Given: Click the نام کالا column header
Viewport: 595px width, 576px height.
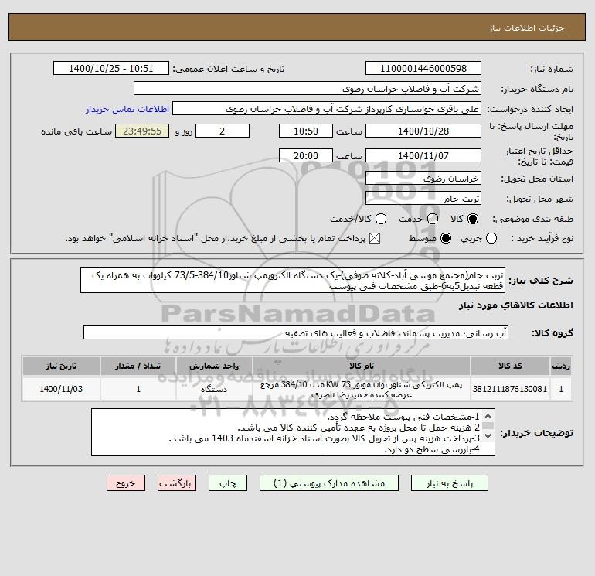Looking at the screenshot, I should (362, 366).
